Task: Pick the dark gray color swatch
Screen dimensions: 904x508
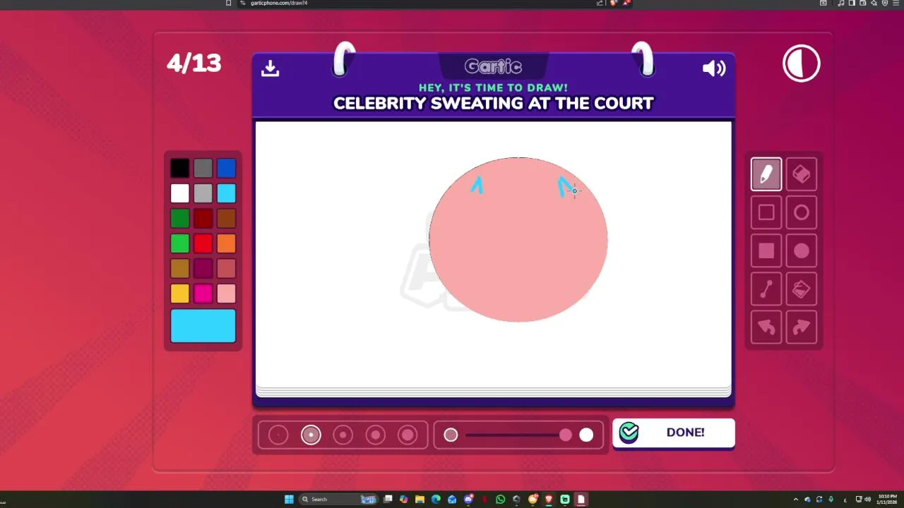Action: point(203,168)
